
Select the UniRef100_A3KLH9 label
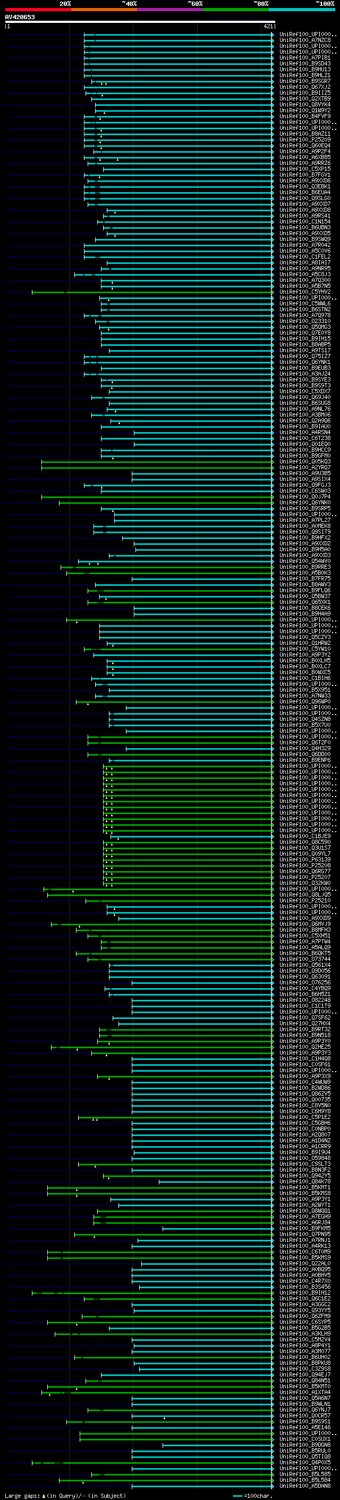(x=305, y=1333)
